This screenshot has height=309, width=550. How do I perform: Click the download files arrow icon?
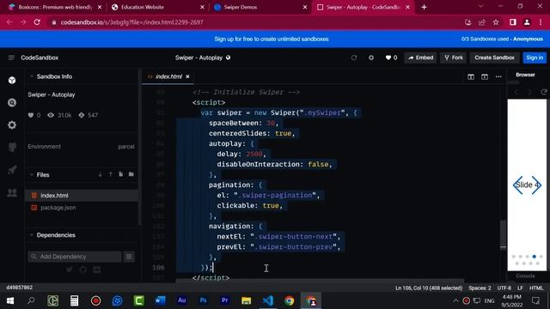(101, 174)
